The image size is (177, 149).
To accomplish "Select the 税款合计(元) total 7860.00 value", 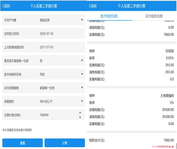I will tap(169, 140).
